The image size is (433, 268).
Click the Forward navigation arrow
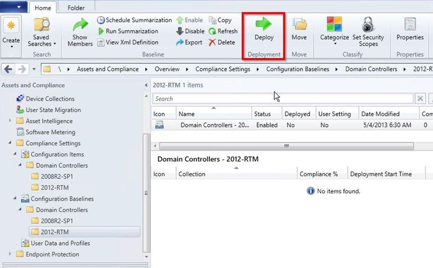[x=22, y=69]
